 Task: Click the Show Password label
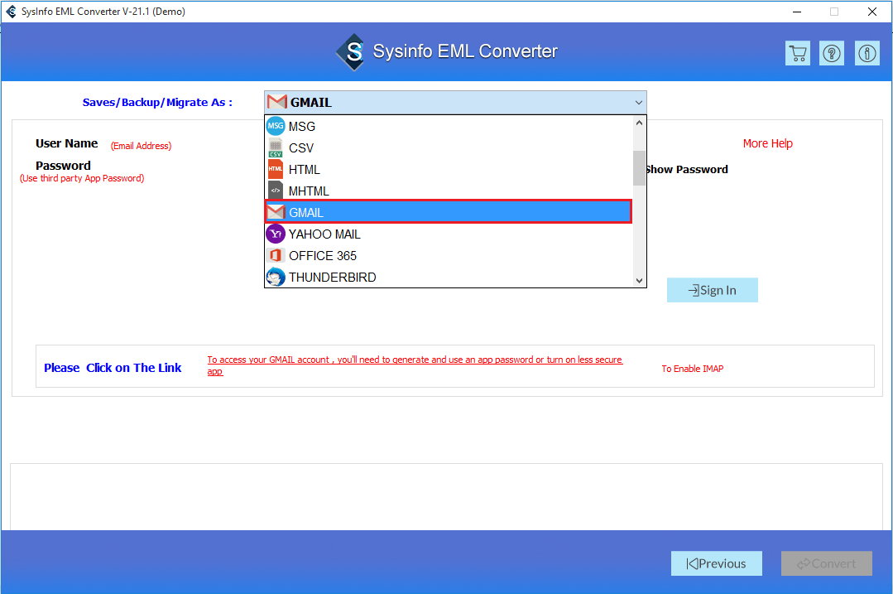point(687,169)
